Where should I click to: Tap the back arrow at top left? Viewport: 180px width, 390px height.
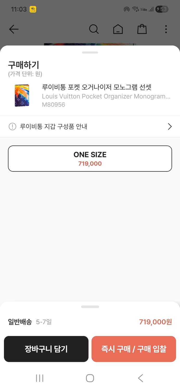point(14,29)
